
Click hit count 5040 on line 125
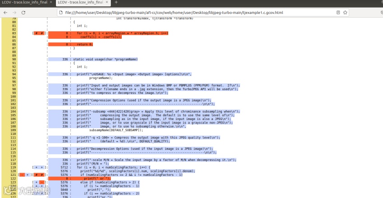tap(64, 190)
